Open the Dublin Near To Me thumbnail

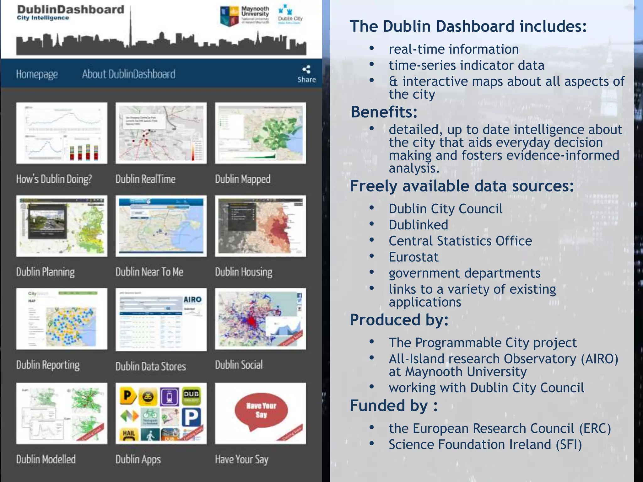tap(161, 226)
